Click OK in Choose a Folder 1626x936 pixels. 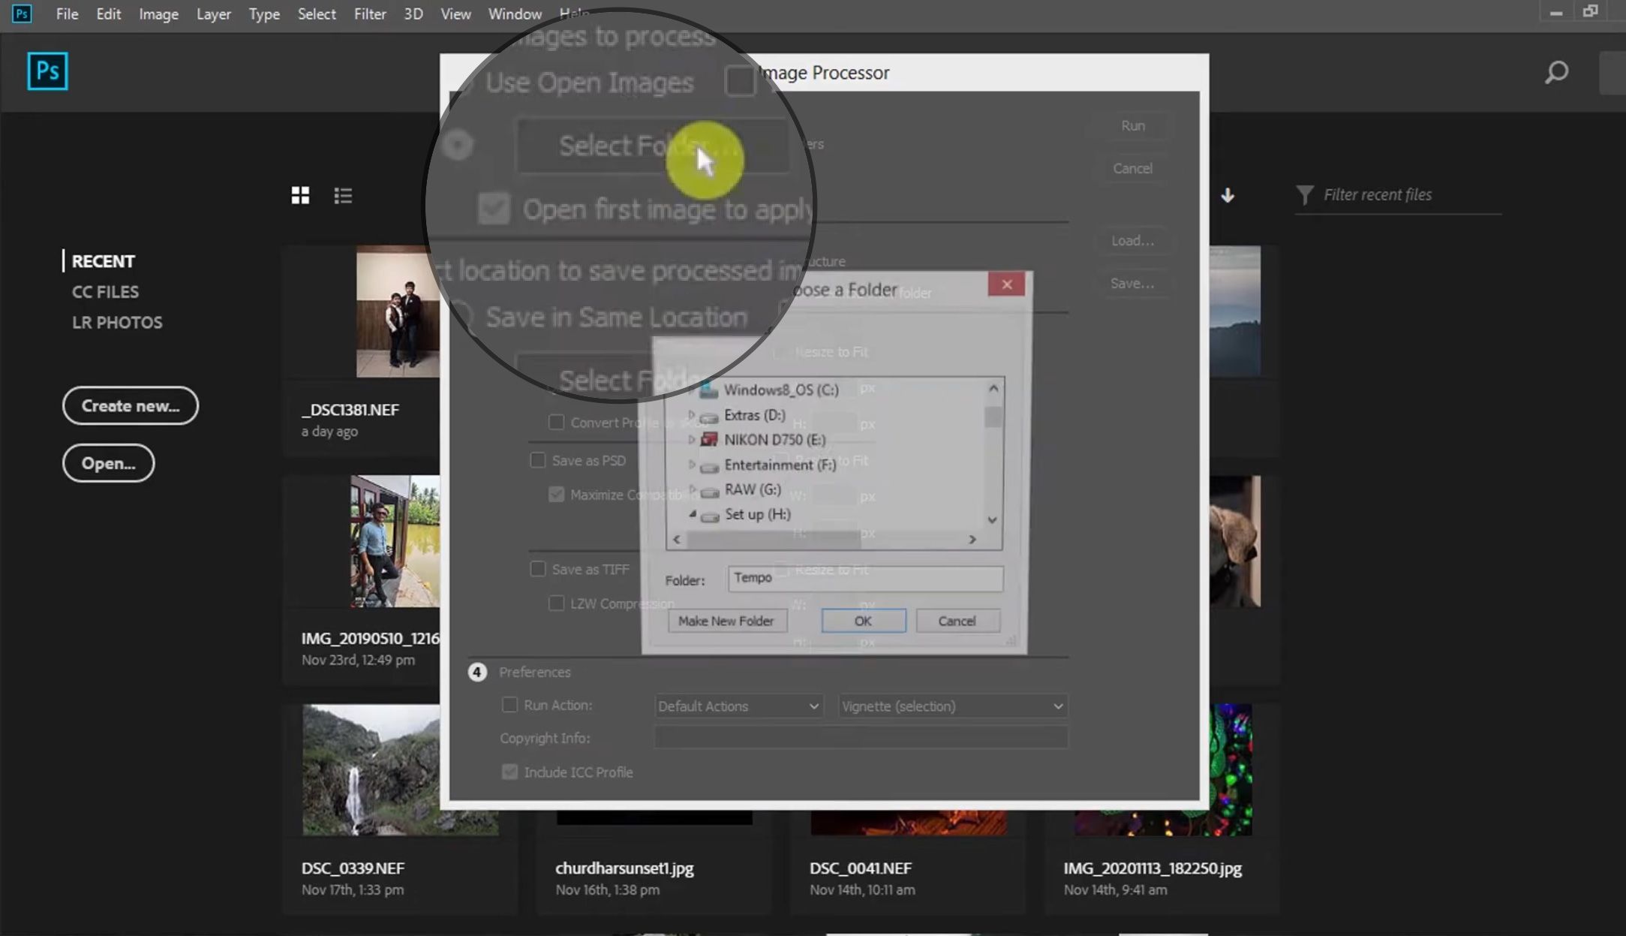[863, 621]
